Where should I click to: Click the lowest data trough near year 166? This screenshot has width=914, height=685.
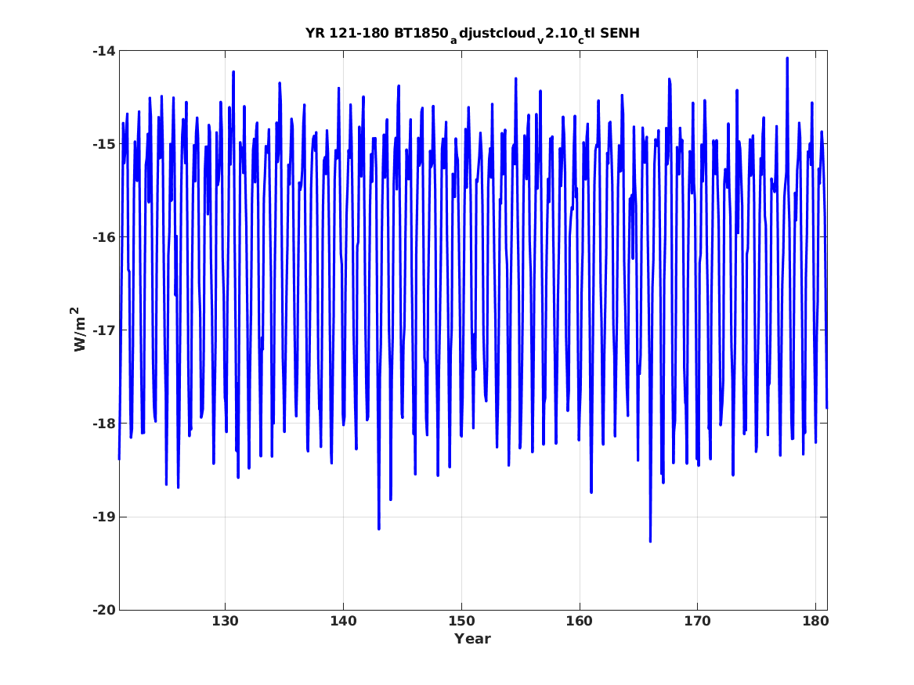pyautogui.click(x=651, y=541)
